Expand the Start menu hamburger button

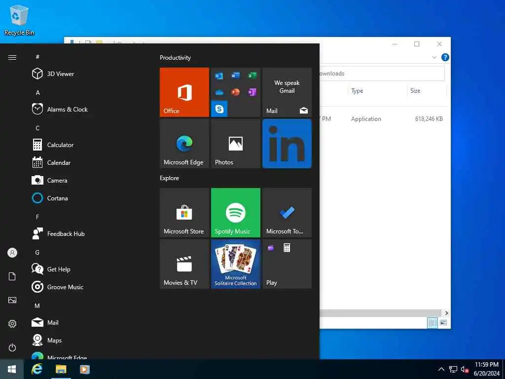[12, 57]
